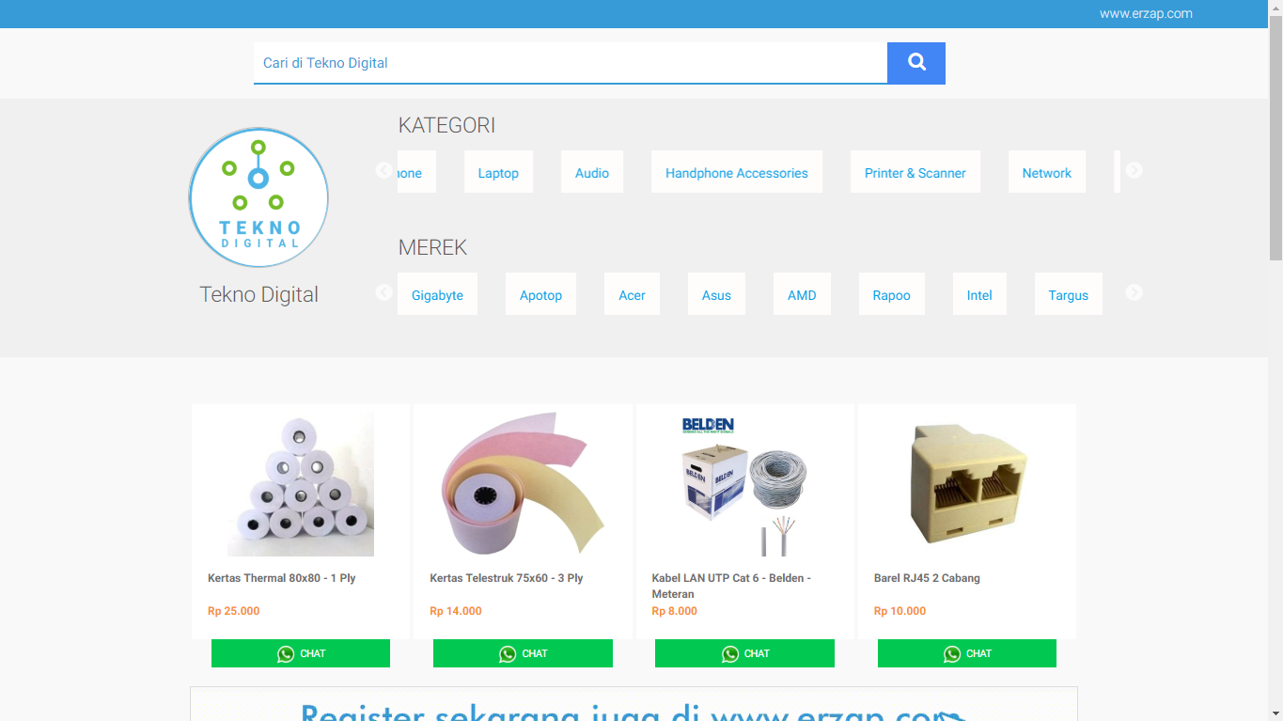View the Kertas Telestruk 75x60 product image
Image resolution: width=1283 pixels, height=721 pixels.
tap(523, 483)
